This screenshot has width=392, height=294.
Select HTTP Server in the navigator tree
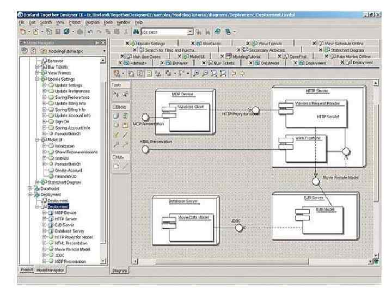click(66, 219)
